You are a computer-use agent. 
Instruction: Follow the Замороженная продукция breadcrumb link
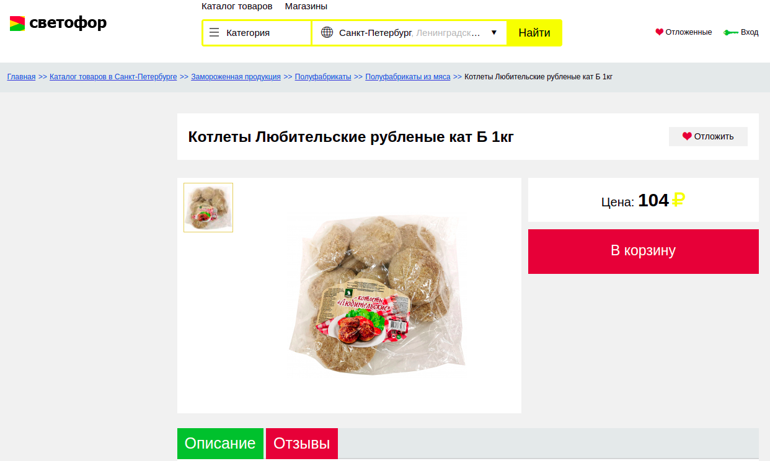[x=236, y=77]
